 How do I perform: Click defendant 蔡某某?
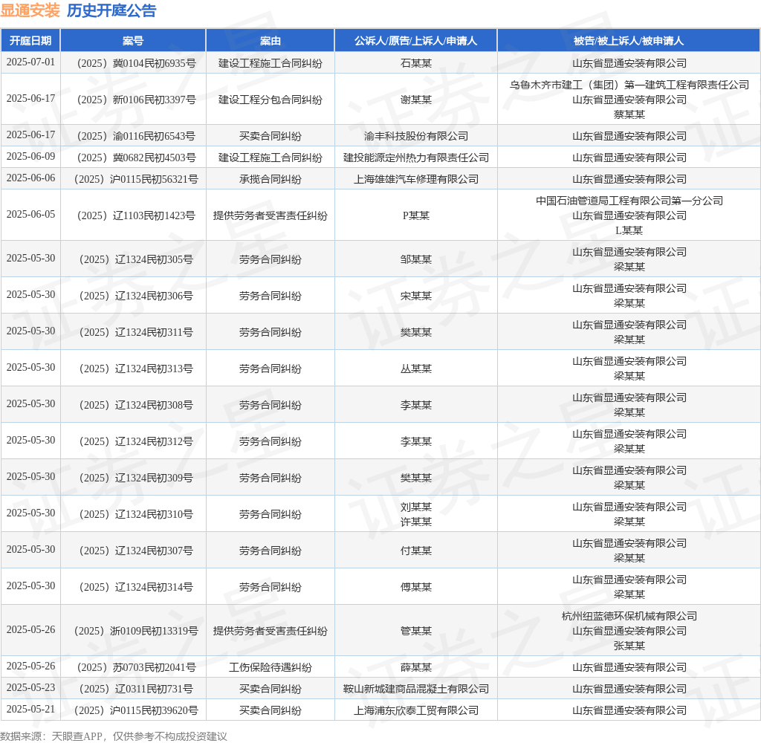629,114
